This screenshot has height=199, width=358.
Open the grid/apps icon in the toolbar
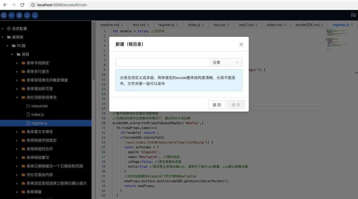(x=19, y=15)
